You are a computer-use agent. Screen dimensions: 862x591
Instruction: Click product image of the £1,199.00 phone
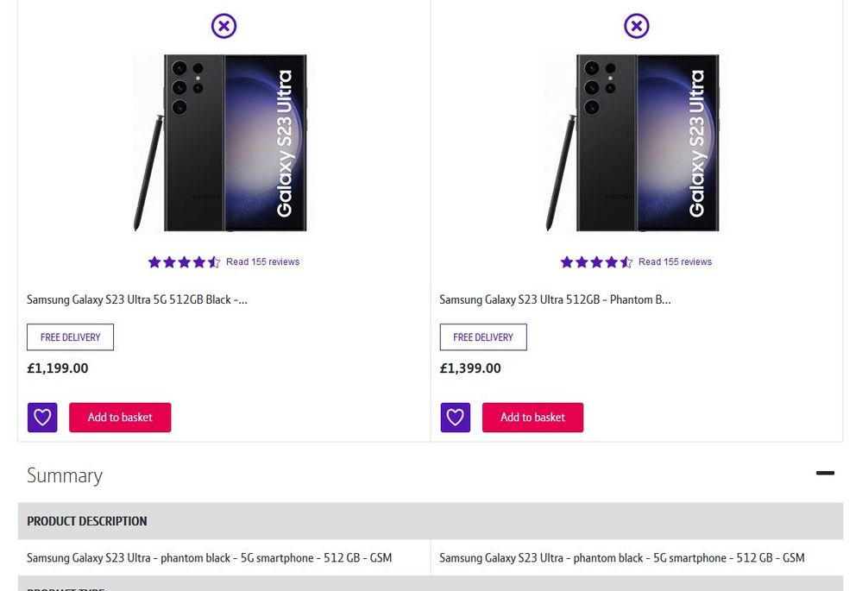[x=223, y=143]
